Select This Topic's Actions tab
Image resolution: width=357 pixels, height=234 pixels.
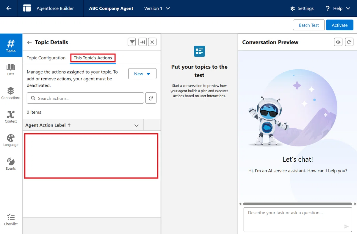click(x=93, y=58)
